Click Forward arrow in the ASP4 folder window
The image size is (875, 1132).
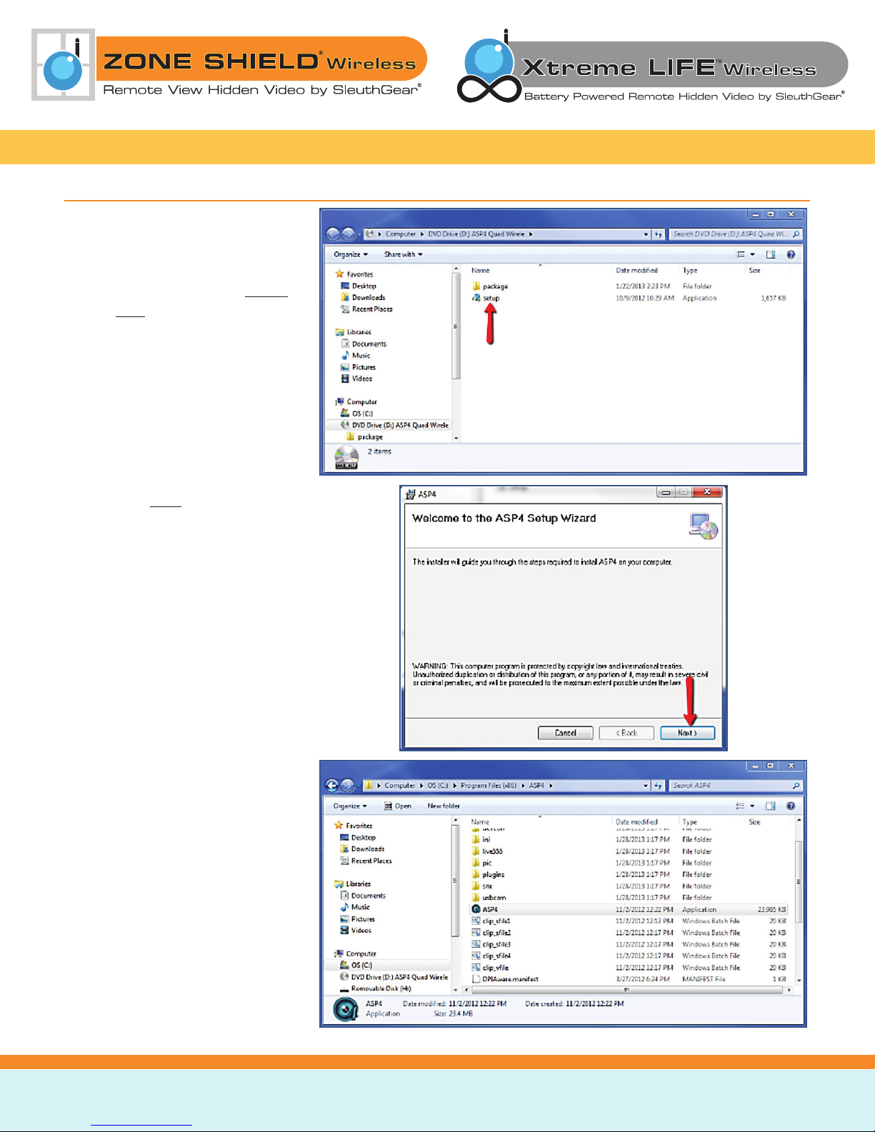(347, 786)
